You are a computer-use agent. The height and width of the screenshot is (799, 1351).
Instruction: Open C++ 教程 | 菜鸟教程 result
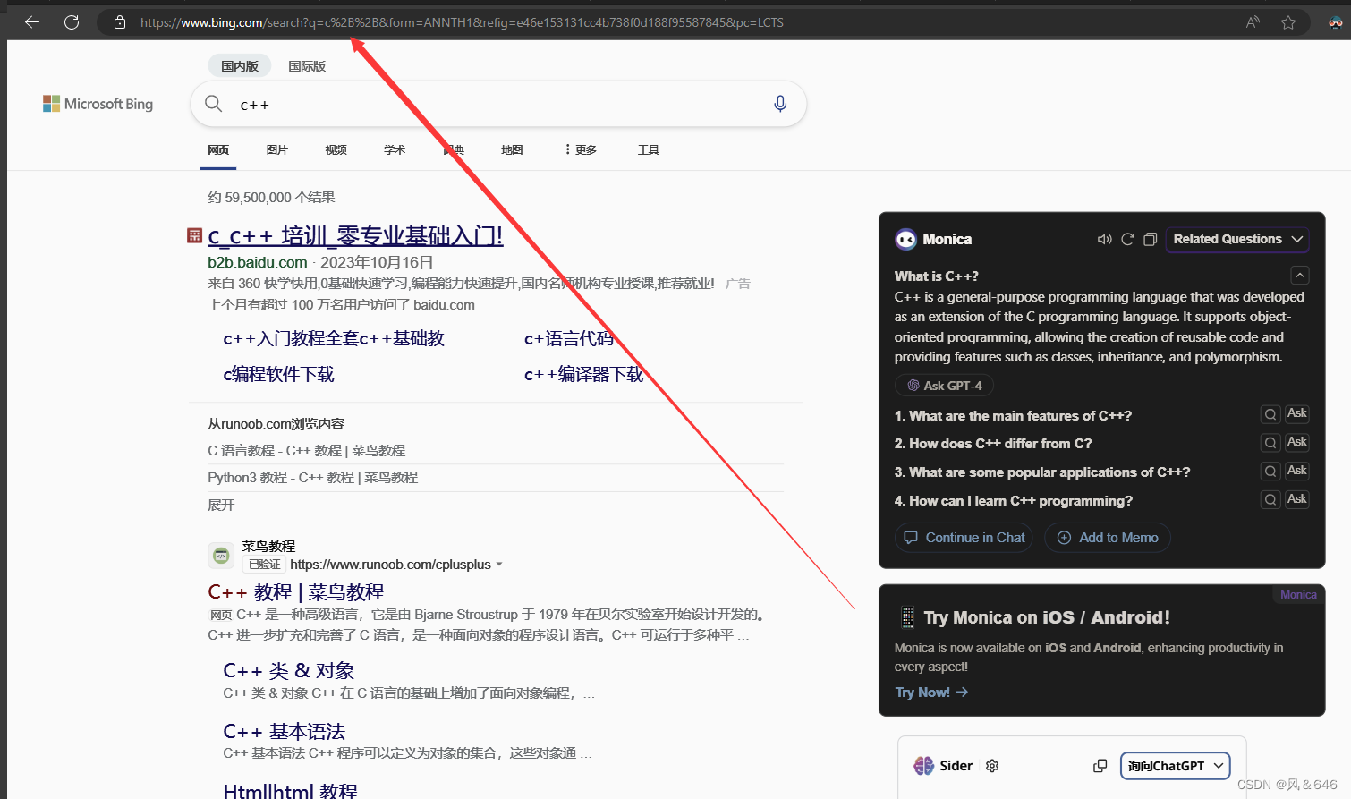point(296,592)
